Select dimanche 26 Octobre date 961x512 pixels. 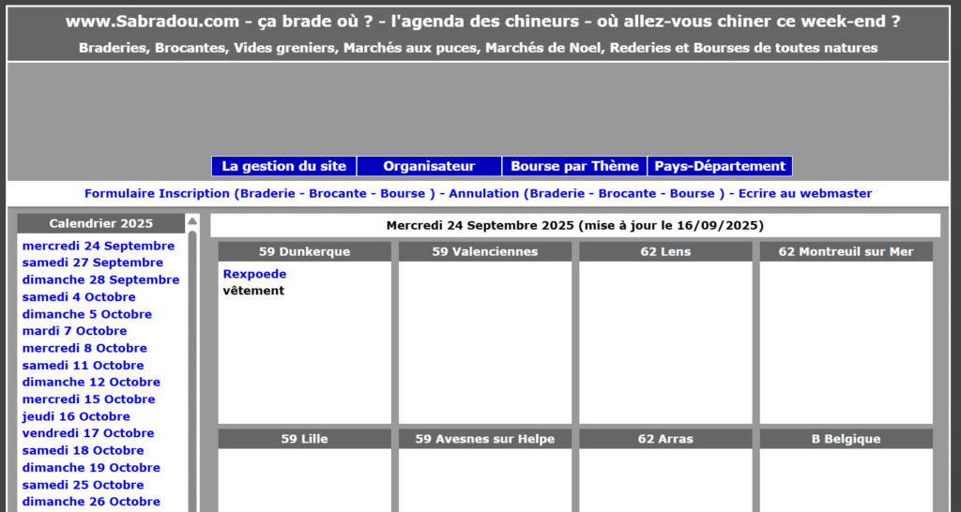click(91, 502)
